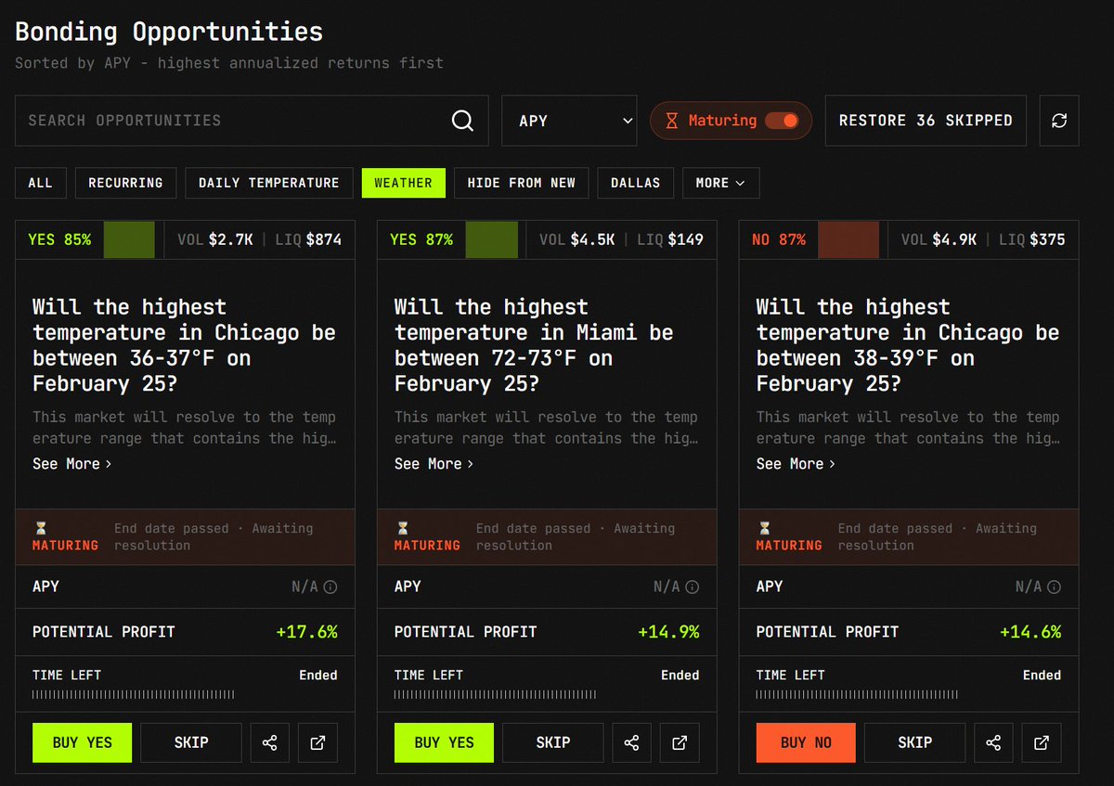
Task: Click green YES 87% probability bar
Action: pos(490,239)
